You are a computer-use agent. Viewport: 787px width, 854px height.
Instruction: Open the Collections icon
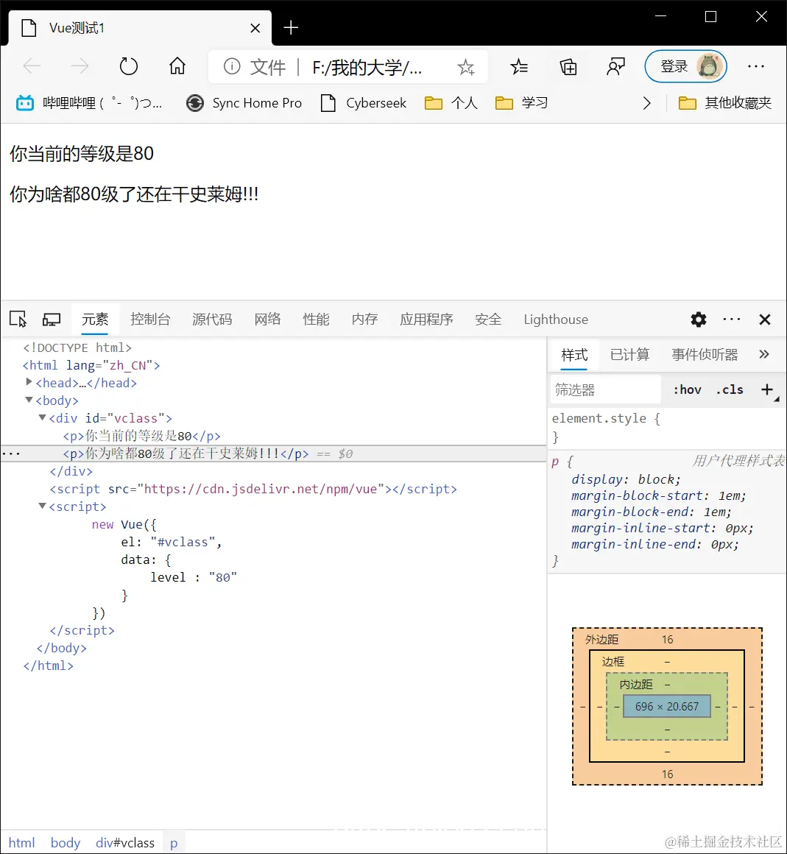[568, 66]
